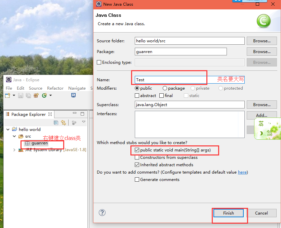Click the Save All icon in Eclipse toolbar
Viewport: 281px width, 228px height.
[28, 96]
